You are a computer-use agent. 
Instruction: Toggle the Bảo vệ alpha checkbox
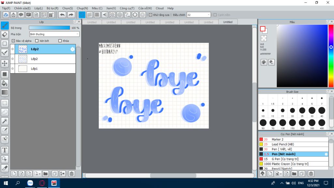pyautogui.click(x=13, y=41)
